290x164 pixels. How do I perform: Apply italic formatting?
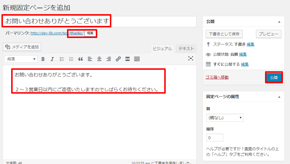pos(52,59)
